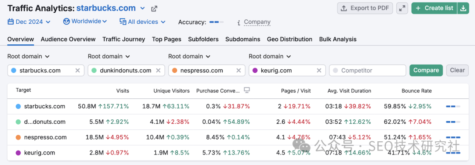The height and width of the screenshot is (165, 475).
Task: Click the Accuracy indicator bars in header
Action: tap(216, 22)
